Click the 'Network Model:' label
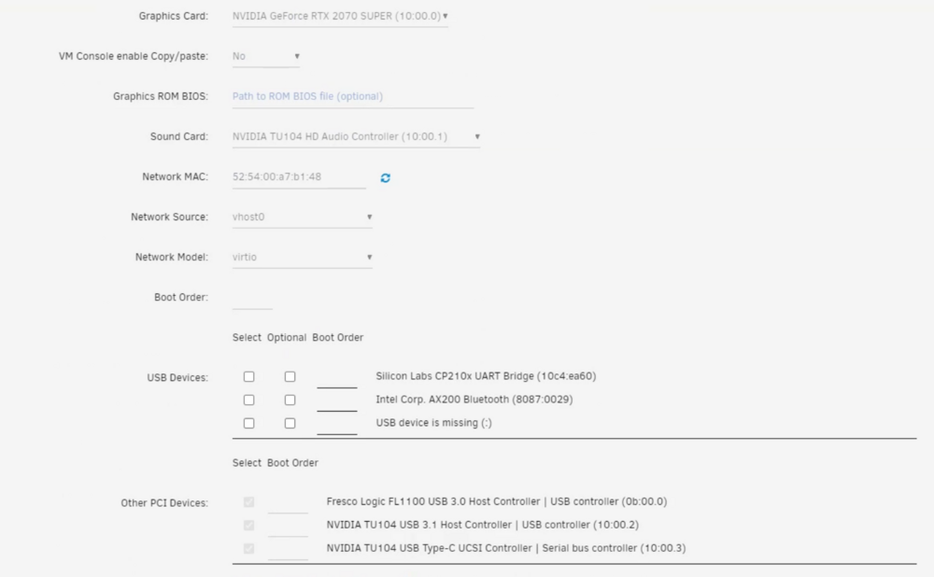The height and width of the screenshot is (577, 934). (172, 258)
